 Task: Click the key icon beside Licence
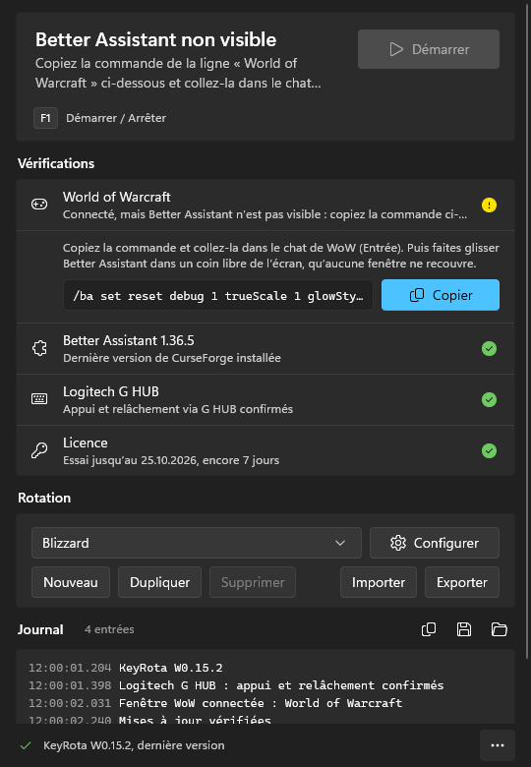(39, 450)
